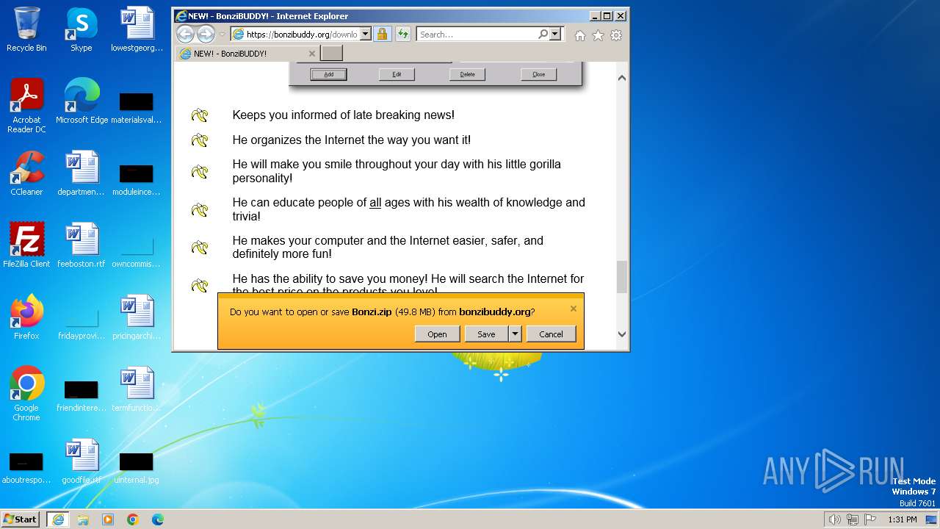Image resolution: width=940 pixels, height=529 pixels.
Task: Click the Add button in dialog image
Action: coord(328,74)
